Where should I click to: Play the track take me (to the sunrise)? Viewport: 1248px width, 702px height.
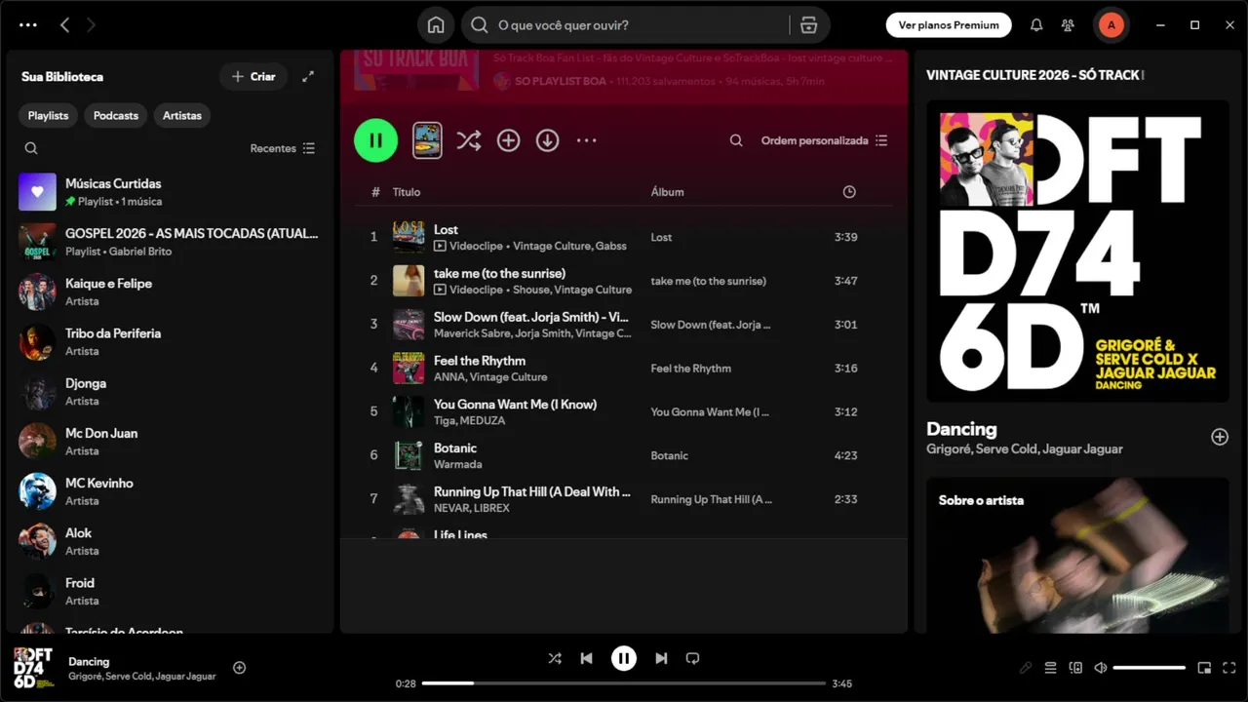pos(624,281)
